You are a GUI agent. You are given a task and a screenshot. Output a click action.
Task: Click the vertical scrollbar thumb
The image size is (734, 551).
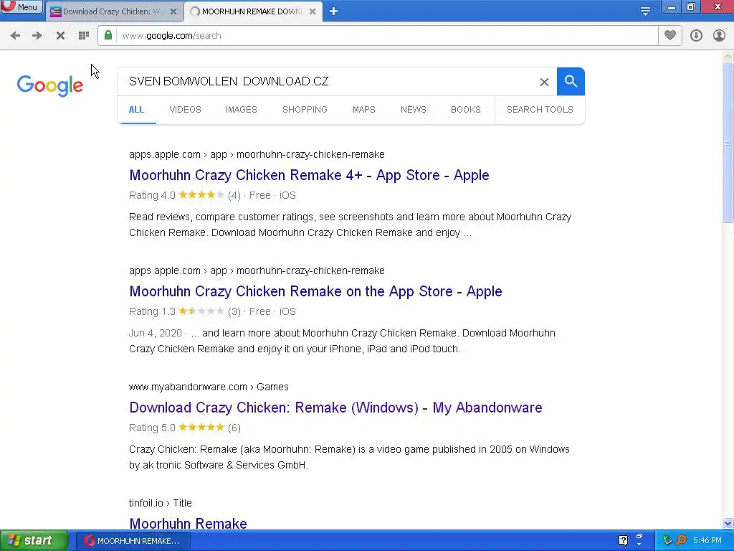click(x=728, y=143)
